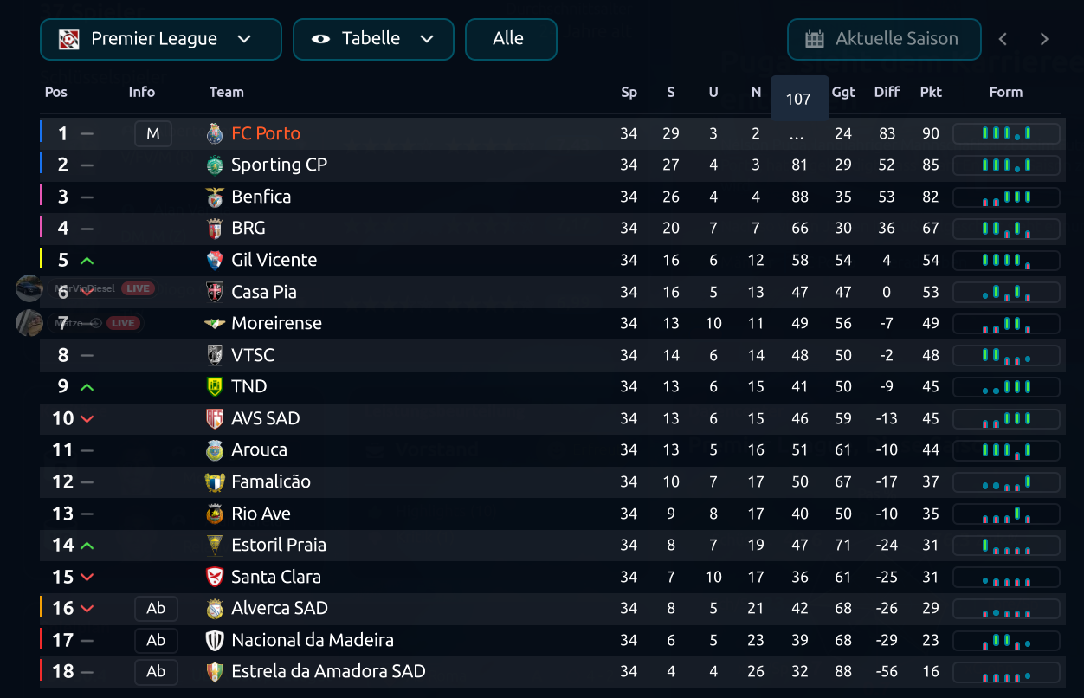This screenshot has height=698, width=1084.
Task: Open the Estrela da Amadora SAD link
Action: [x=328, y=671]
